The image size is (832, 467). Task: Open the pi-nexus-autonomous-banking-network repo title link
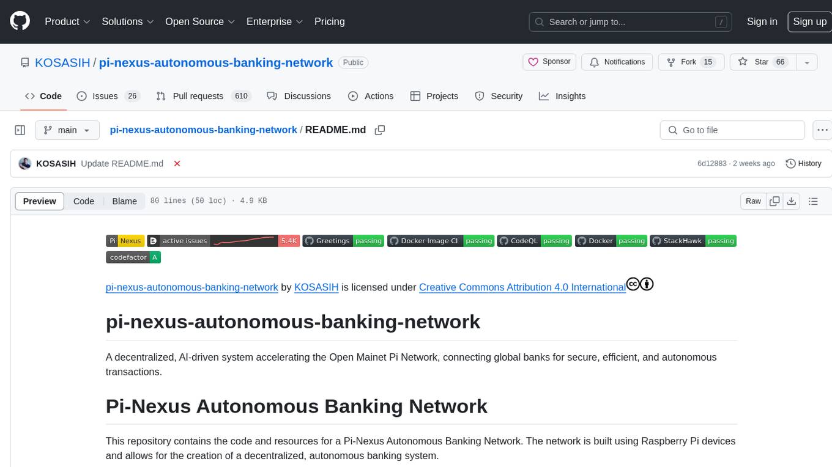216,62
